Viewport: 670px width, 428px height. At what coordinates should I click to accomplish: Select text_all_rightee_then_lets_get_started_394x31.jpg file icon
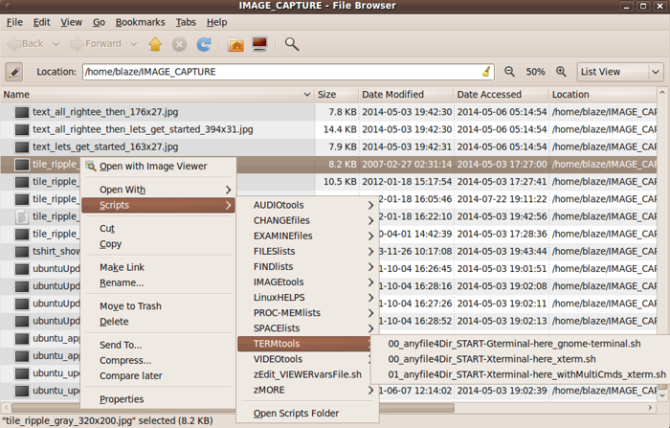(22, 129)
